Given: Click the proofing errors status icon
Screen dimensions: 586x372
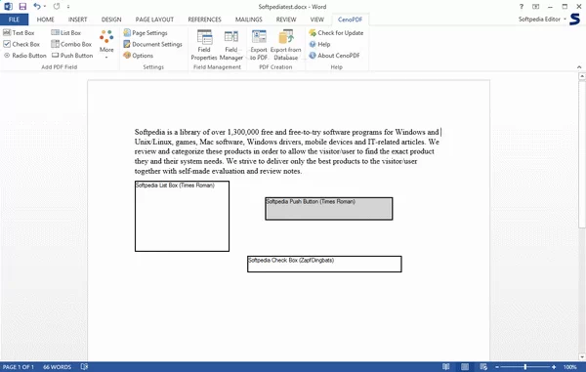Looking at the screenshot, I should pos(84,367).
